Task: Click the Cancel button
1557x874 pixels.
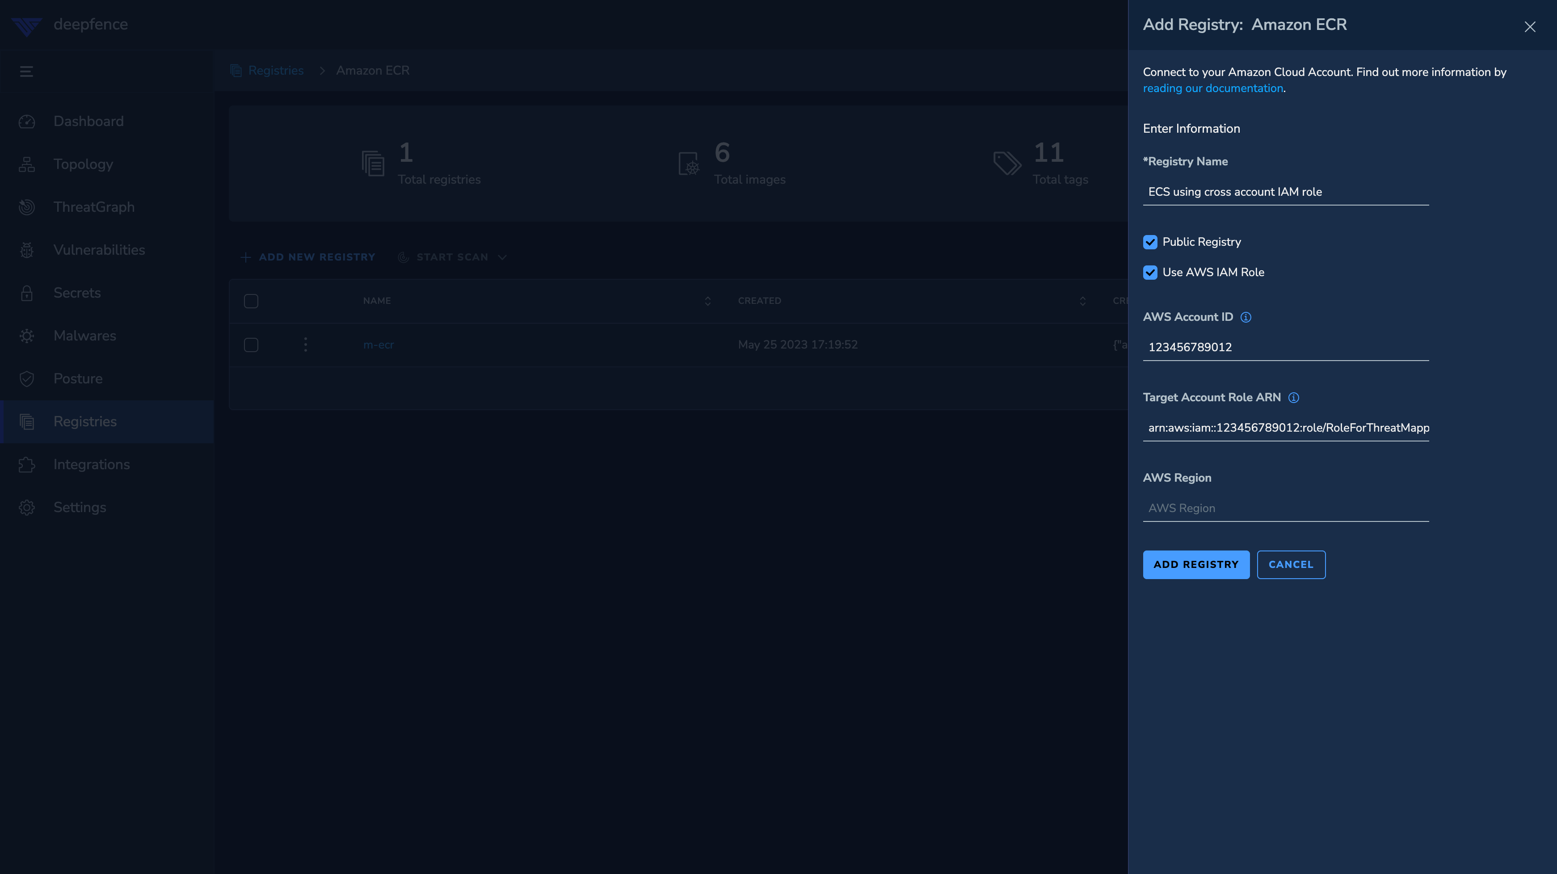Action: coord(1291,564)
